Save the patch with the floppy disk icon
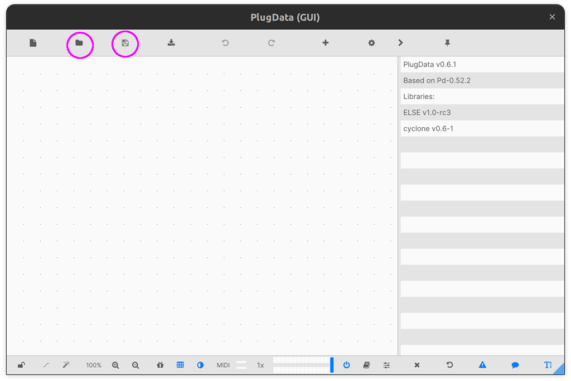The height and width of the screenshot is (381, 571). 125,43
